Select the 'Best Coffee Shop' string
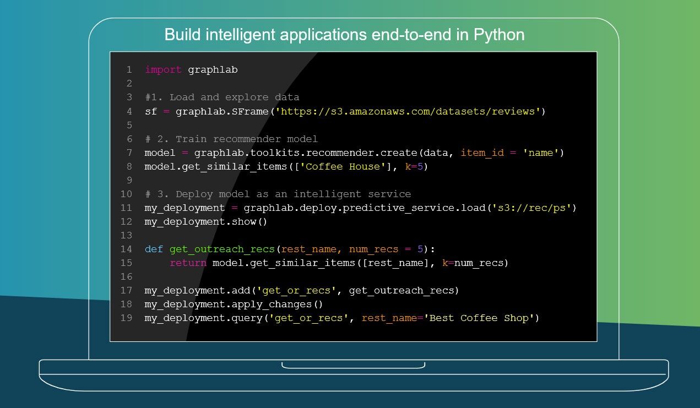Viewport: 700px width, 408px height. click(479, 318)
